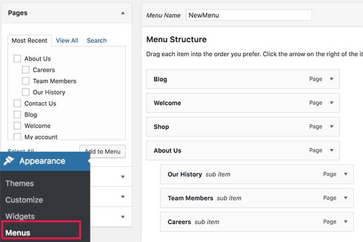This screenshot has width=363, height=242.
Task: Expand the Our History sub item arrow
Action: pyautogui.click(x=346, y=174)
